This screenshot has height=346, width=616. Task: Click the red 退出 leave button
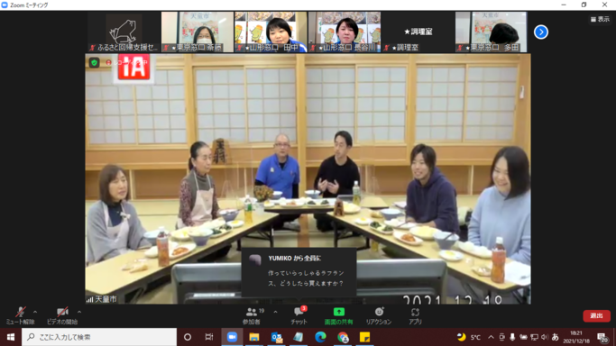point(596,315)
